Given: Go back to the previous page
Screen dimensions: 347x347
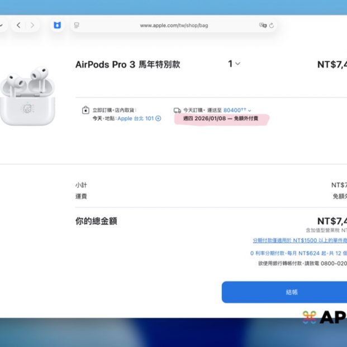Looking at the screenshot, I should [19, 25].
